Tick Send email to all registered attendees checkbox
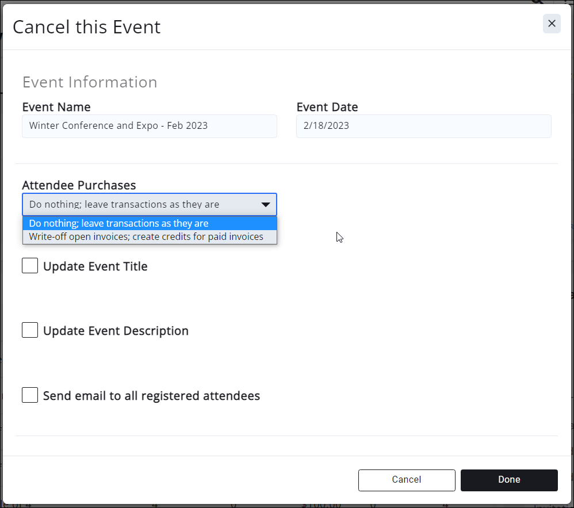Screen dimensions: 574x508 click(x=30, y=395)
